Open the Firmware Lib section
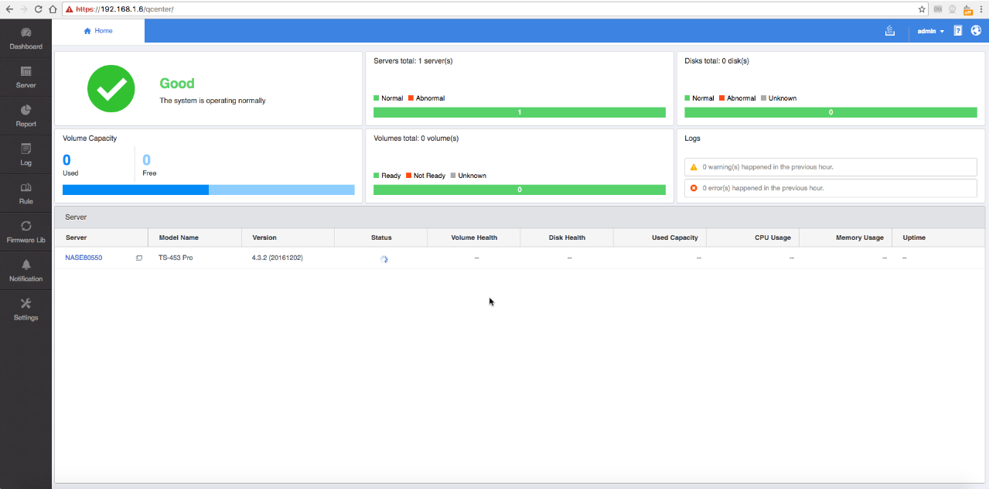989x489 pixels. pos(26,232)
